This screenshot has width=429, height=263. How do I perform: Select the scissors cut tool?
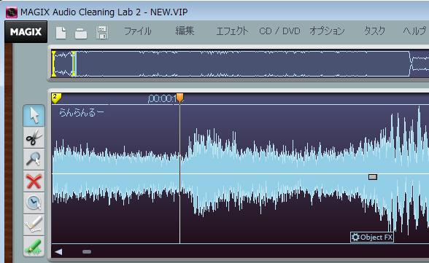point(34,138)
